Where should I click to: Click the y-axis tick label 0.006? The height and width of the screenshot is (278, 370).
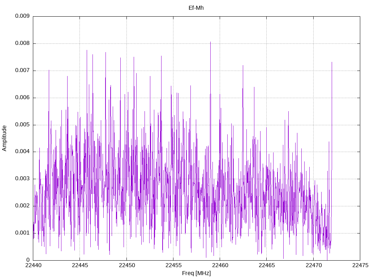(x=22, y=97)
